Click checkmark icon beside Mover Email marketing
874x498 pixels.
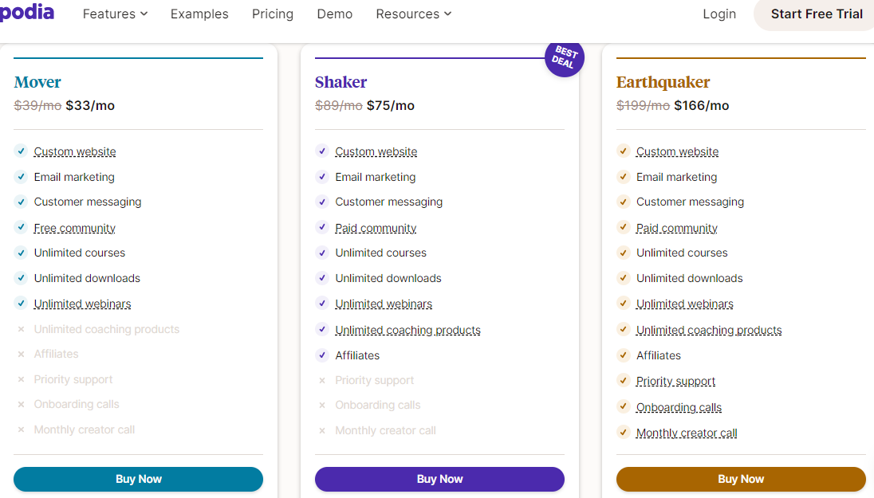tap(21, 177)
